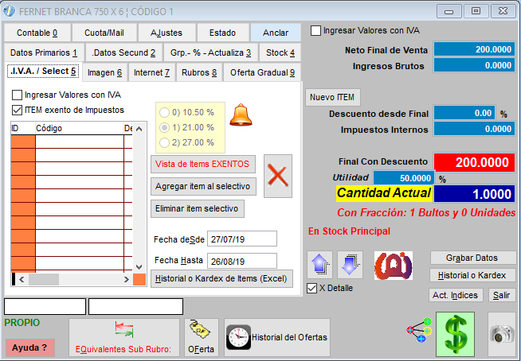This screenshot has height=361, width=521.
Task: Click red Final Con Descuento field
Action: point(474,162)
